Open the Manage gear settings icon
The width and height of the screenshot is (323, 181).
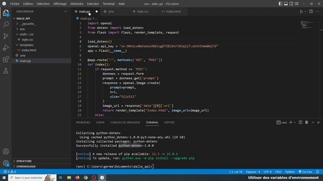pyautogui.click(x=6, y=163)
